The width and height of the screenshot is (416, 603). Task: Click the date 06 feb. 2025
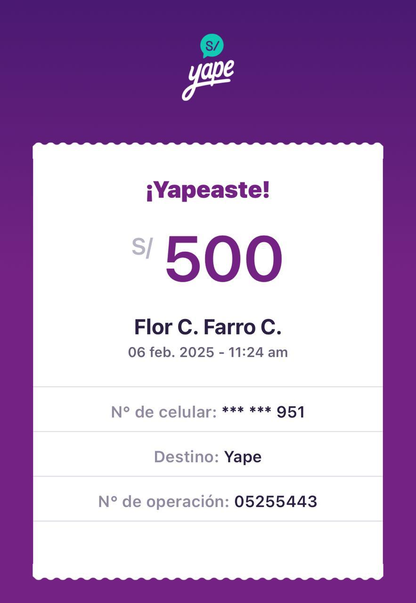pos(171,352)
